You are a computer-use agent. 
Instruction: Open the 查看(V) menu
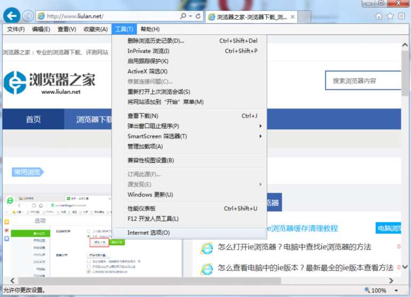tap(67, 29)
